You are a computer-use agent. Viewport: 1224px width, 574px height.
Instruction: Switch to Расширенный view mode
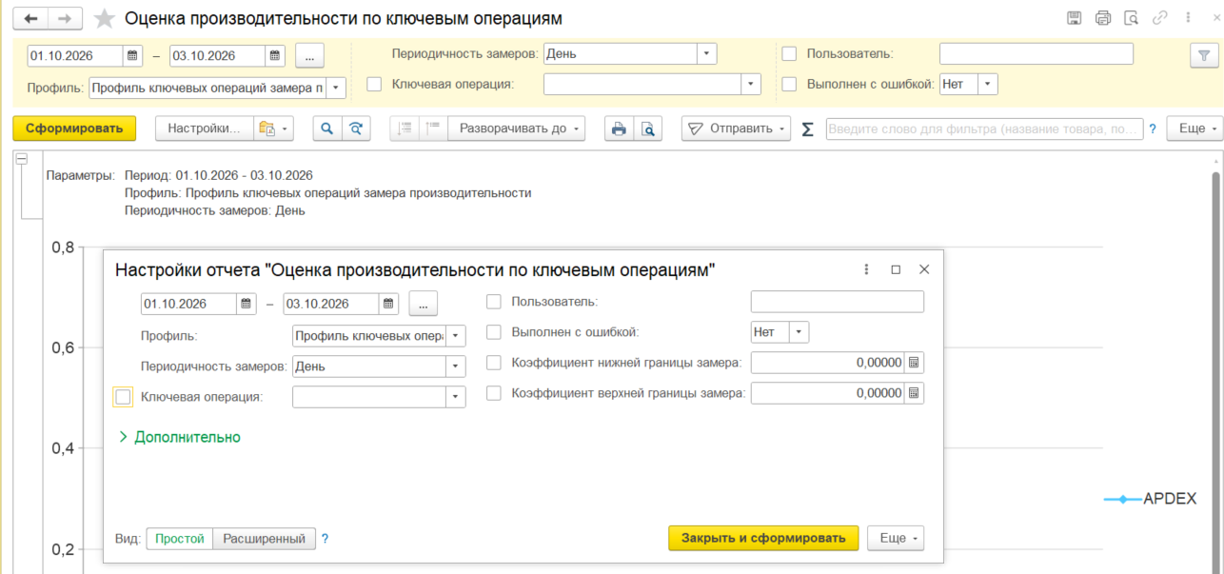(264, 539)
